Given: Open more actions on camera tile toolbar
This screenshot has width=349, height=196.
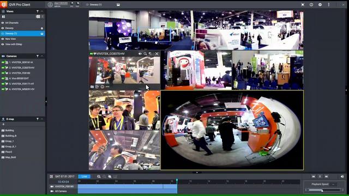Looking at the screenshot, I should [107, 87].
